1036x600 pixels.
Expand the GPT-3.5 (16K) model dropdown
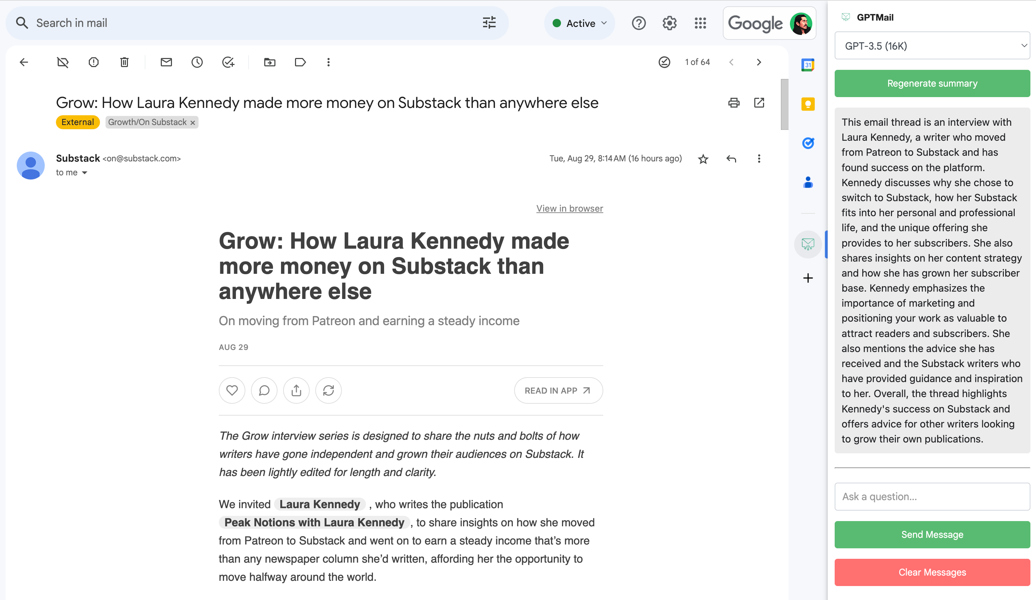pos(931,46)
